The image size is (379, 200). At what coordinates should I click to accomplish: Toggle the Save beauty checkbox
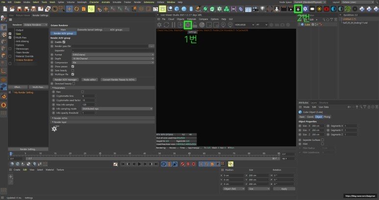click(73, 70)
